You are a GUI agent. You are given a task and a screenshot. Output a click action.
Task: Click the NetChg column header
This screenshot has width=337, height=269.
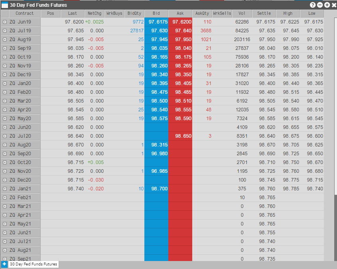tap(95, 13)
